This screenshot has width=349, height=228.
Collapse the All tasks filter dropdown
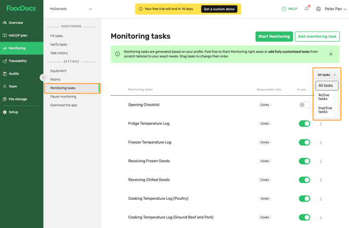[x=327, y=75]
